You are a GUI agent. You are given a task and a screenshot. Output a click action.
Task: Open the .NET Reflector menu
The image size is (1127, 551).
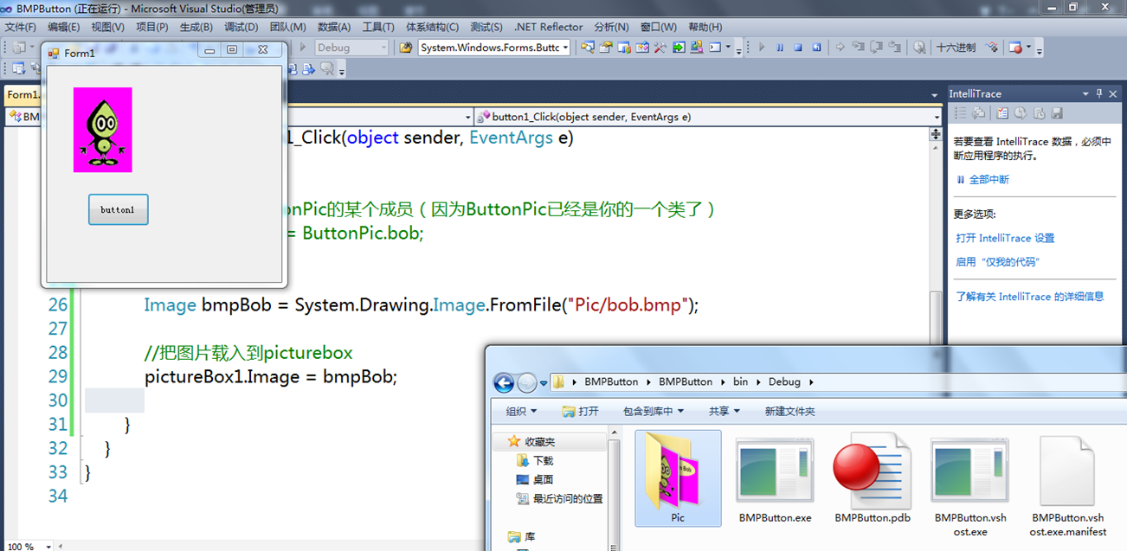(548, 27)
